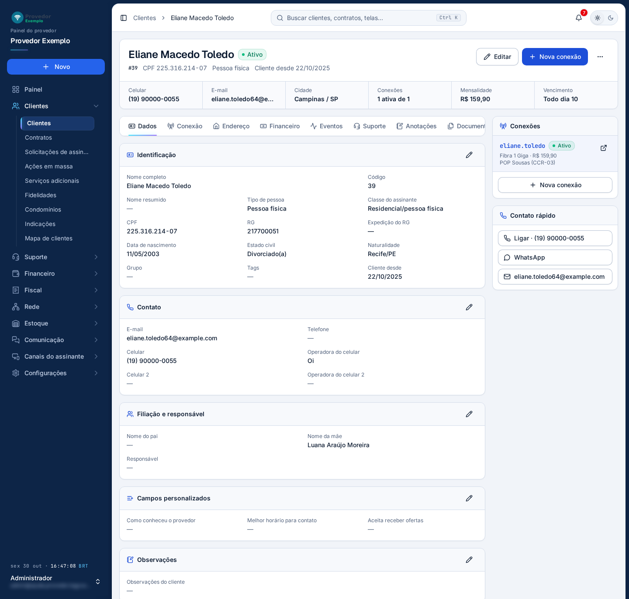Click the Rede network icon in sidebar
This screenshot has width=629, height=599.
coord(16,307)
